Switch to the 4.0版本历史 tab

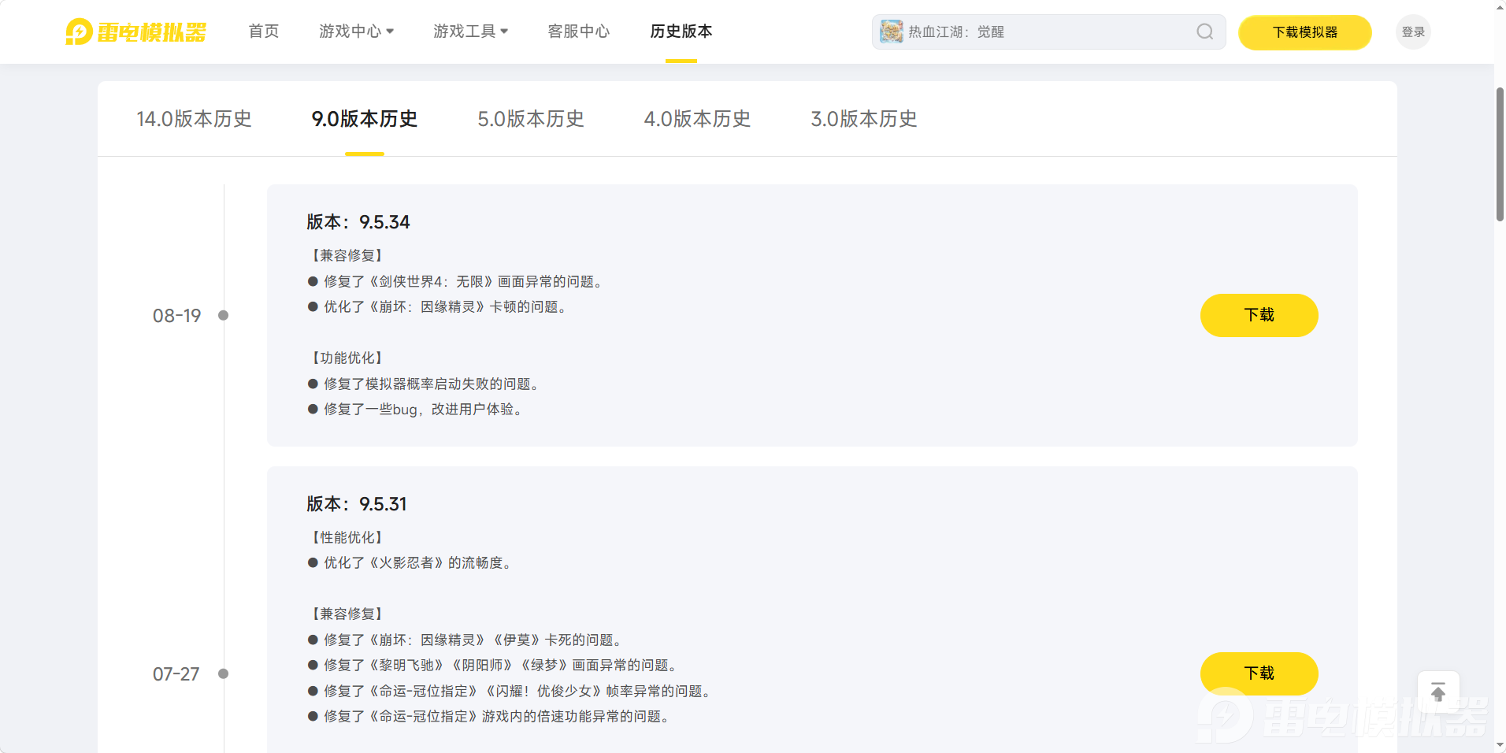click(697, 119)
